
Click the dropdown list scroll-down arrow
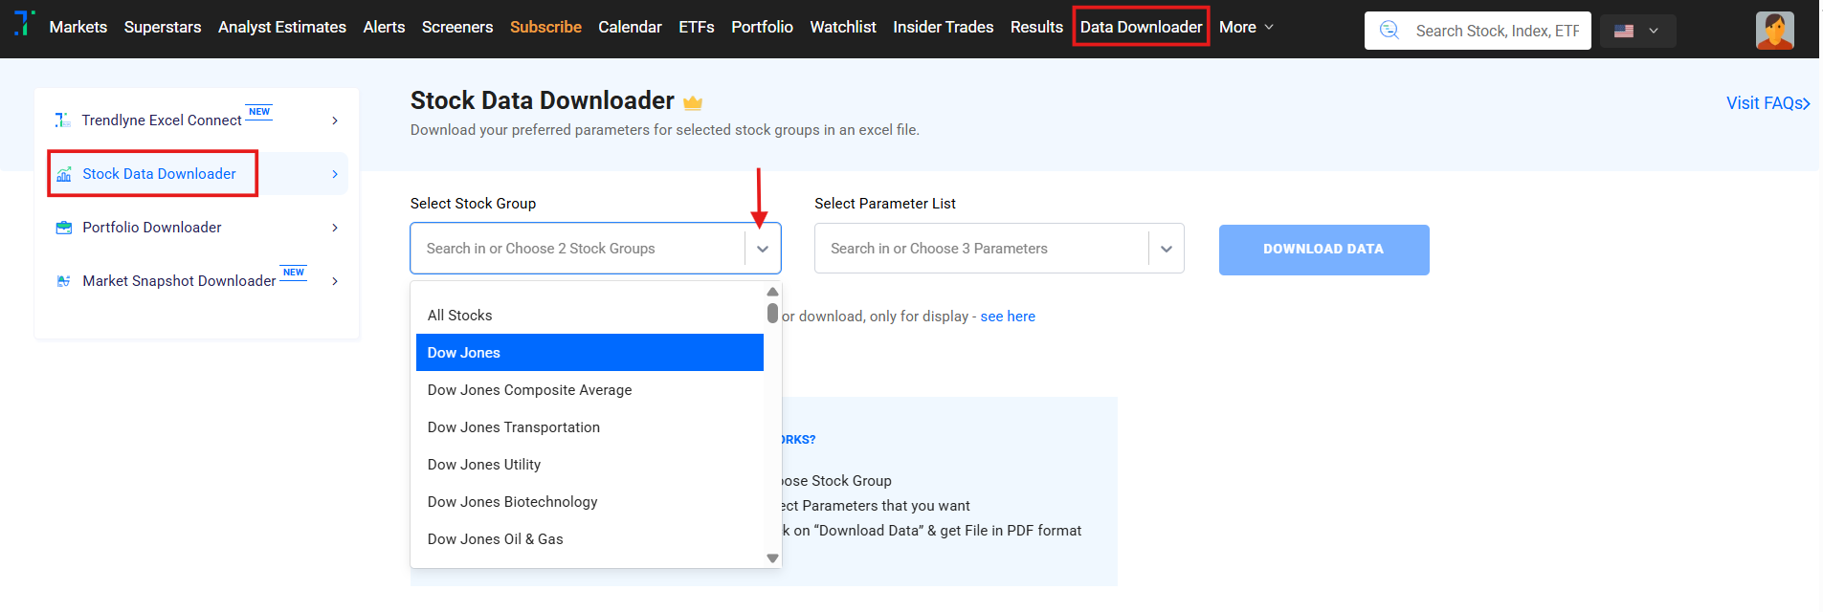point(772,558)
